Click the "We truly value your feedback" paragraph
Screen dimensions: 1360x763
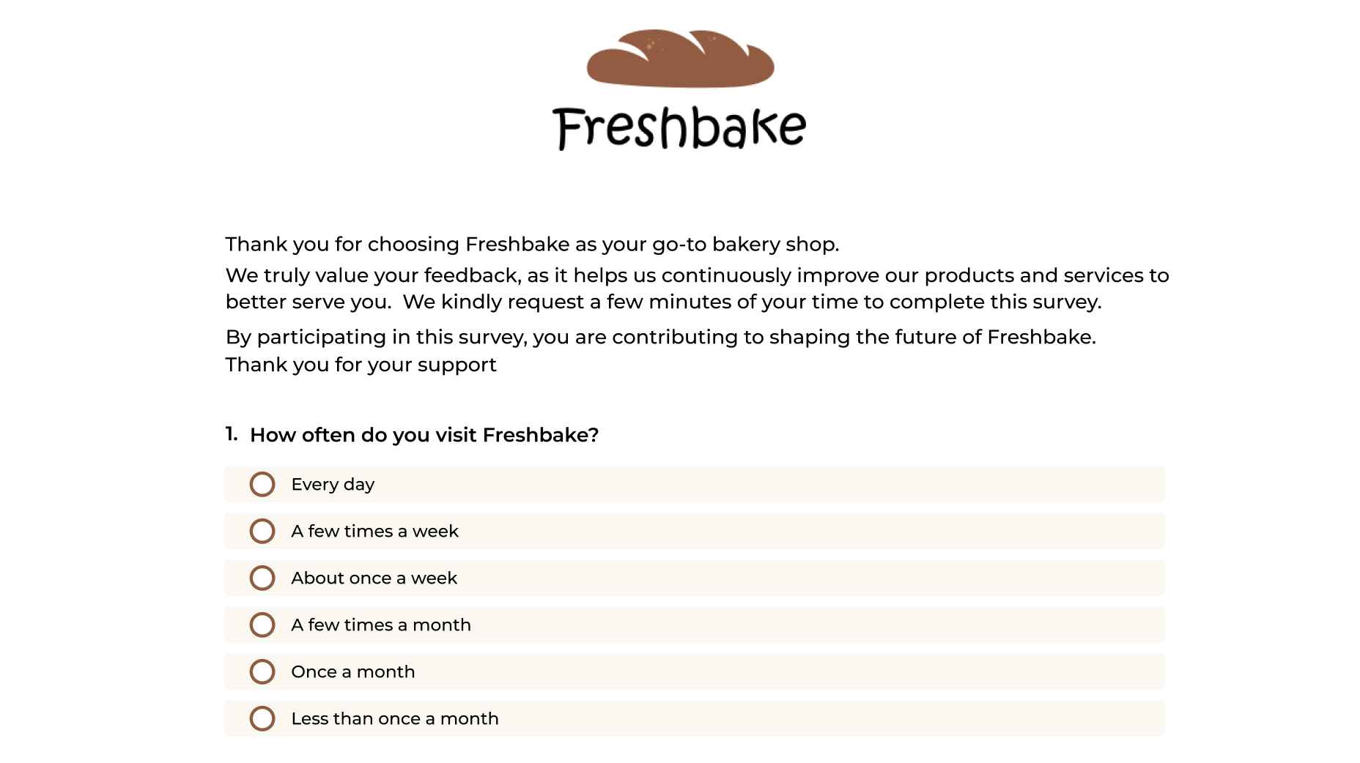coord(696,289)
